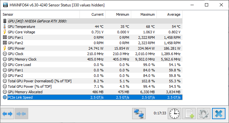Click the Minimum column header
This screenshot has height=123, width=229.
pos(118,14)
